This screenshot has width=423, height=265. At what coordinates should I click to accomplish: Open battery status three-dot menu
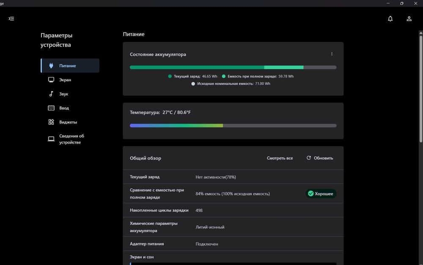click(x=332, y=54)
